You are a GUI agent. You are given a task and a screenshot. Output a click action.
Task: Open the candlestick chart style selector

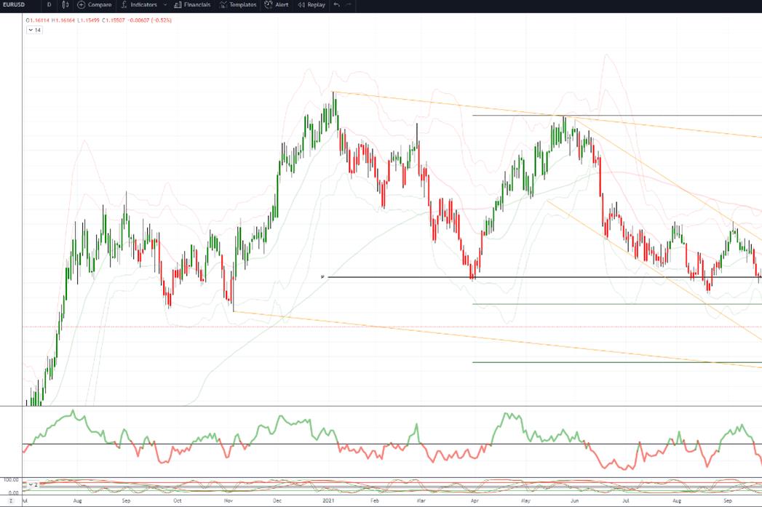tap(66, 5)
